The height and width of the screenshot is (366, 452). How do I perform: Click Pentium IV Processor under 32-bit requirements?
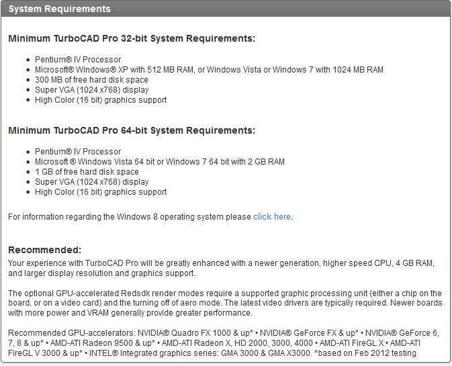pyautogui.click(x=78, y=60)
